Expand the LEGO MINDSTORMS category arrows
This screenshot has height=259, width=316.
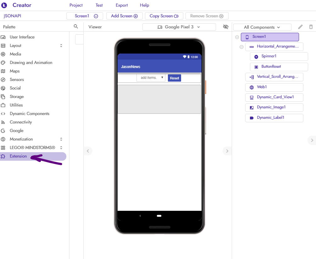tap(61, 148)
